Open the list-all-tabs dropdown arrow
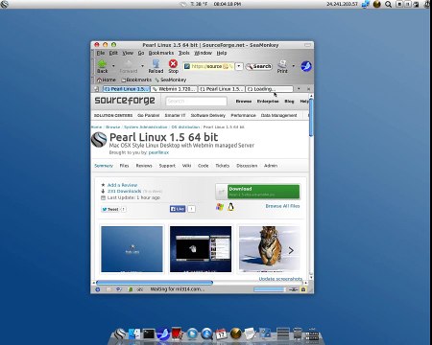Viewport: 432px width, 345px height. [x=299, y=89]
